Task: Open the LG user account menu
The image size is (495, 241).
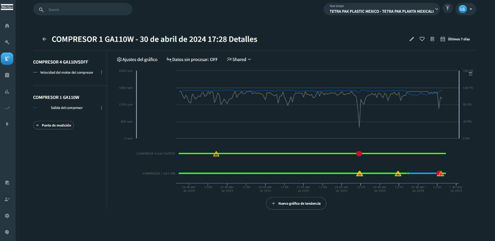Action: coord(466,9)
